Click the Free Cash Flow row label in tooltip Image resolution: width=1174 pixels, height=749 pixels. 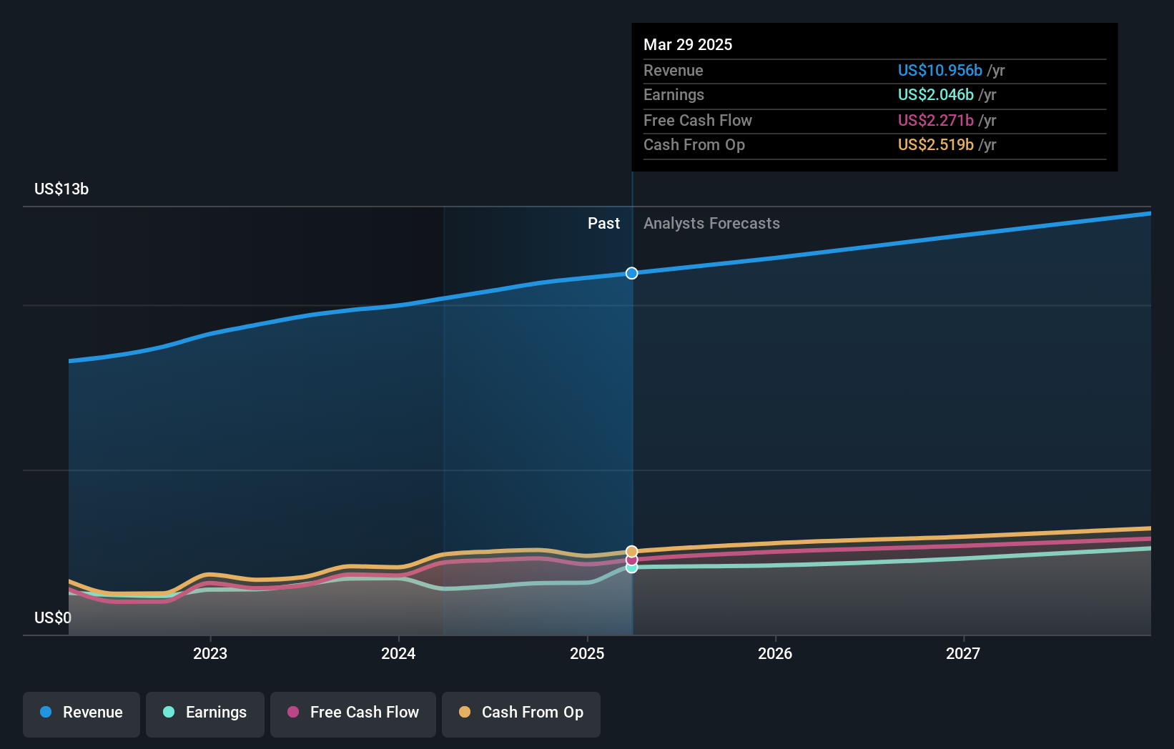[x=698, y=120]
